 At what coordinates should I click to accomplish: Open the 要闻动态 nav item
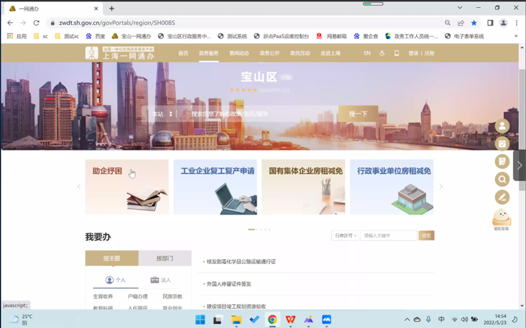pos(240,53)
